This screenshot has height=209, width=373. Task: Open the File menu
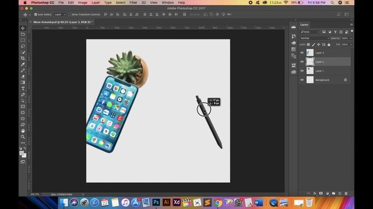(61, 2)
